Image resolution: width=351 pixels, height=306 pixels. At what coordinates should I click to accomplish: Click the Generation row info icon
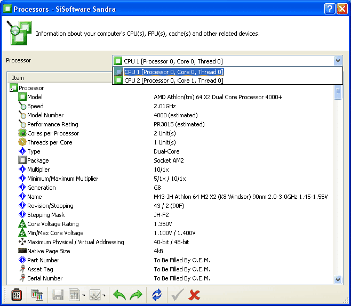[x=22, y=188]
